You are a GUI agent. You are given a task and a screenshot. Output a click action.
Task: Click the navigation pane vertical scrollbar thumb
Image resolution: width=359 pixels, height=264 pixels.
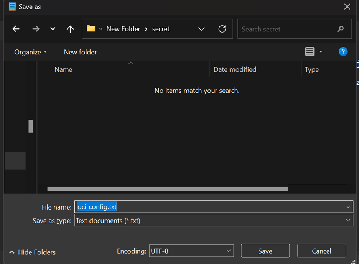click(x=30, y=126)
